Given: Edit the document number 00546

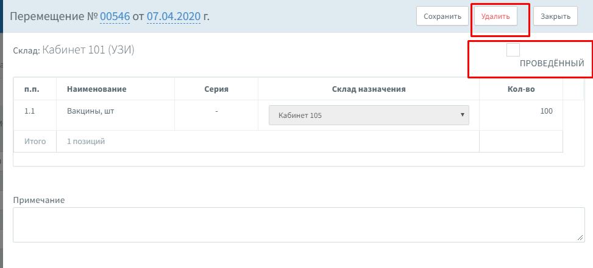Looking at the screenshot, I should click(x=115, y=16).
